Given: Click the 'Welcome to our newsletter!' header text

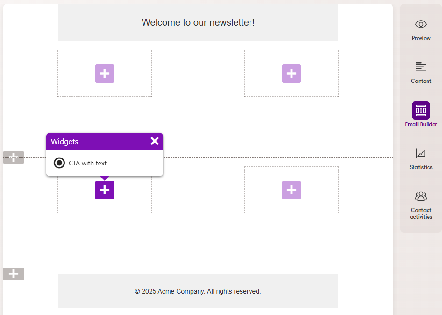Looking at the screenshot, I should 198,22.
